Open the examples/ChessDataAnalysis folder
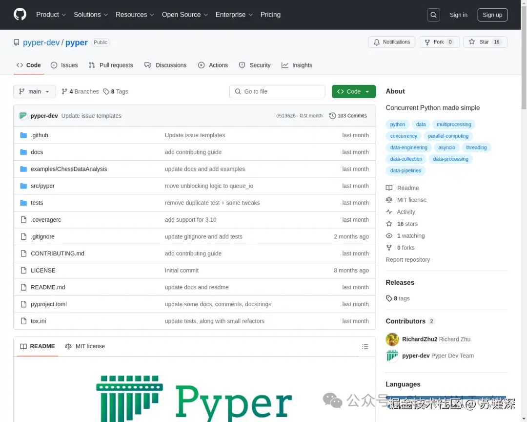Image resolution: width=527 pixels, height=422 pixels. pyautogui.click(x=69, y=169)
